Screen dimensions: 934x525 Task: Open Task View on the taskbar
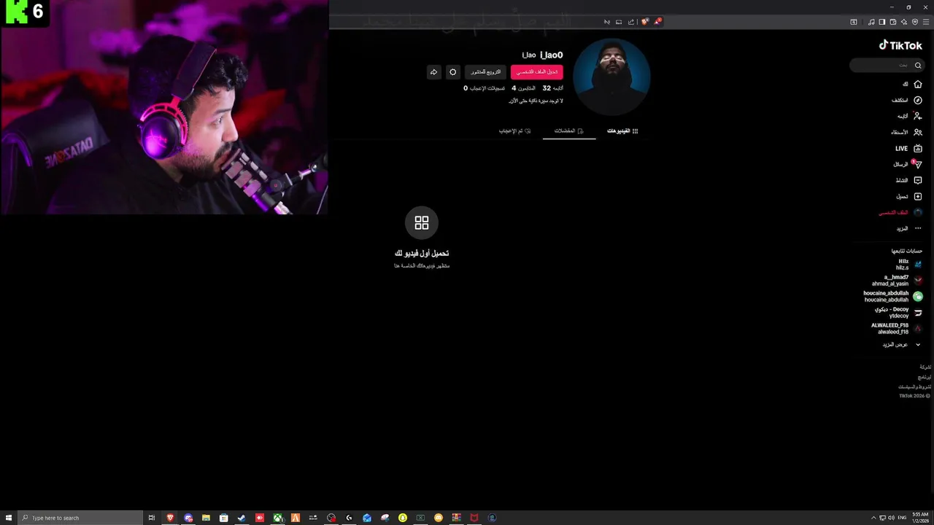point(152,518)
